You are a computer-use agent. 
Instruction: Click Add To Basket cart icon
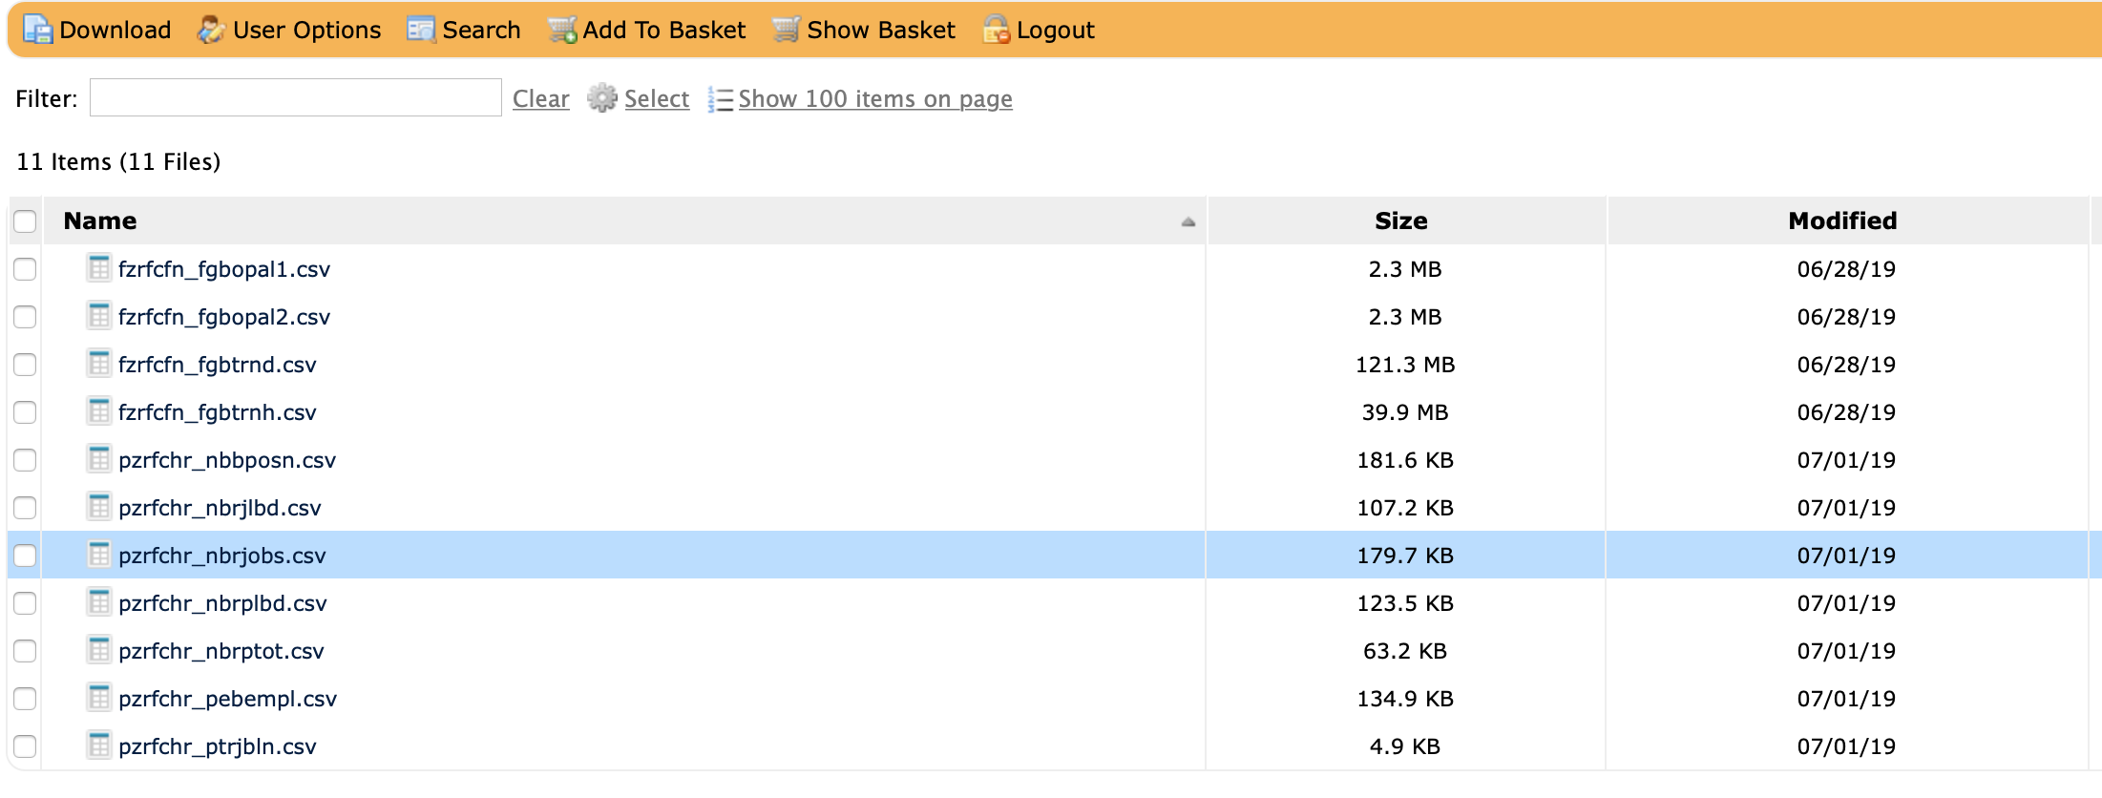(562, 31)
